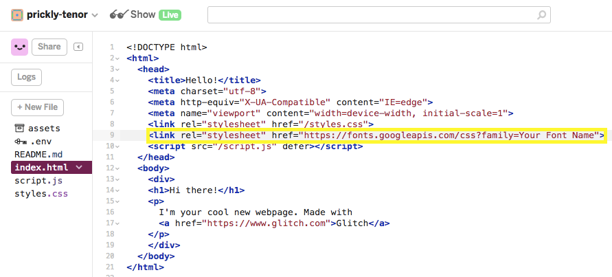Viewport: 612px width, 277px height.
Task: Collapse the sidebar with the arrow toggle
Action: (x=78, y=47)
